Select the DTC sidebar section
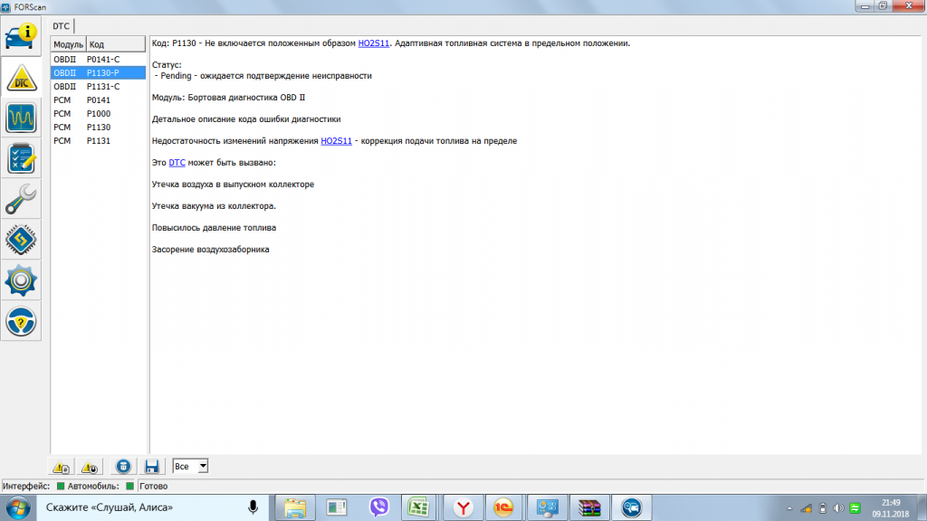This screenshot has width=927, height=521. 22,78
